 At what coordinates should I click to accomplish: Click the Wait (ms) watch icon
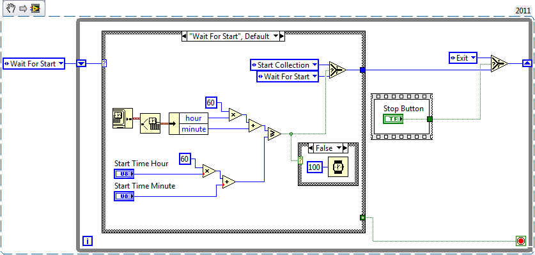point(338,167)
